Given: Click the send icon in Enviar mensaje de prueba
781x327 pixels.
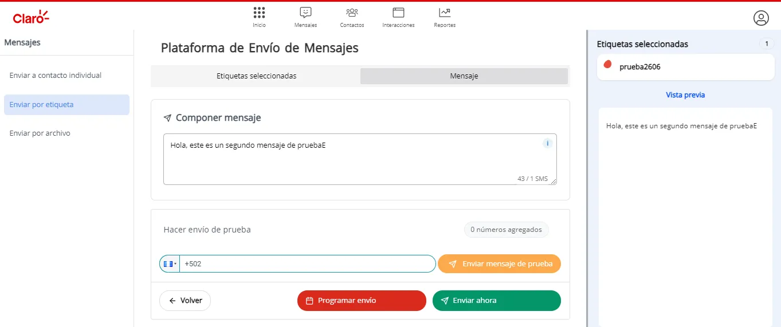Looking at the screenshot, I should click(453, 264).
